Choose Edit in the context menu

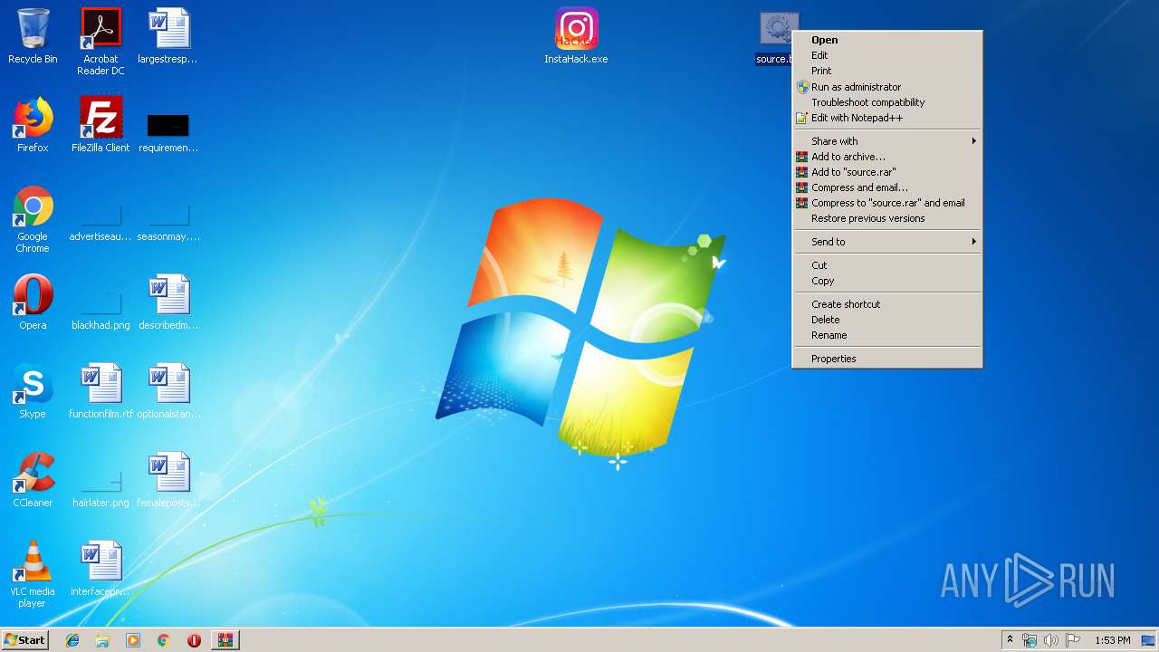tap(887, 55)
